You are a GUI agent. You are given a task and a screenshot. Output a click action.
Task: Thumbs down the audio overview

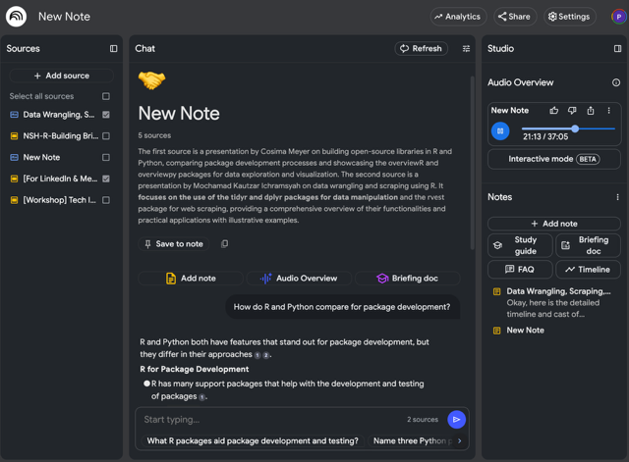pyautogui.click(x=572, y=111)
